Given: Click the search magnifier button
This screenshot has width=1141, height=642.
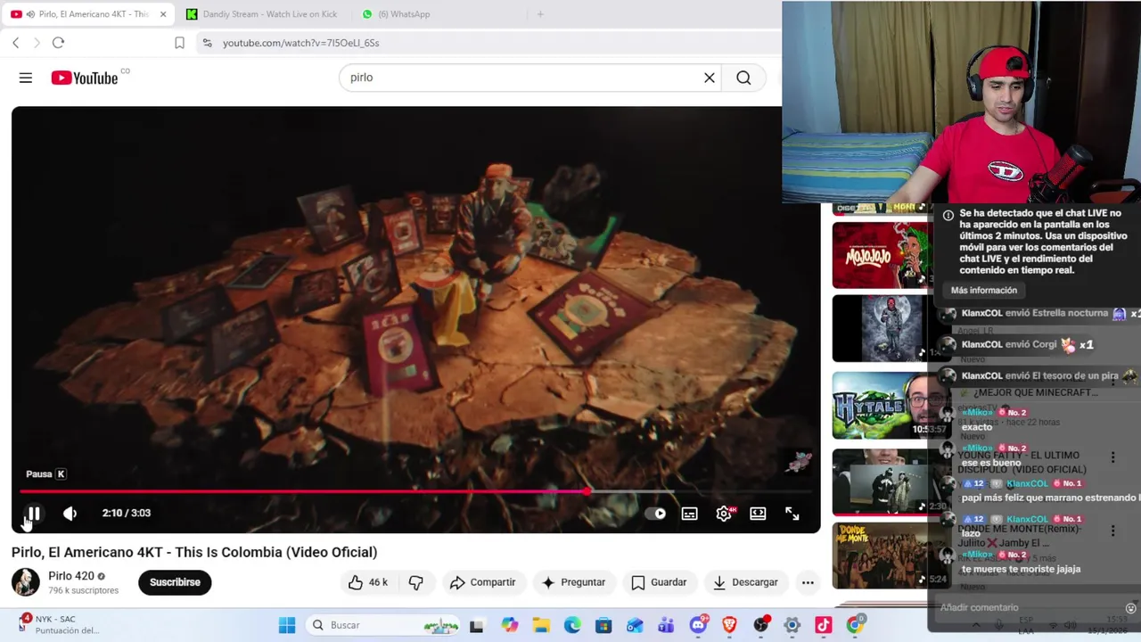Looking at the screenshot, I should coord(743,78).
